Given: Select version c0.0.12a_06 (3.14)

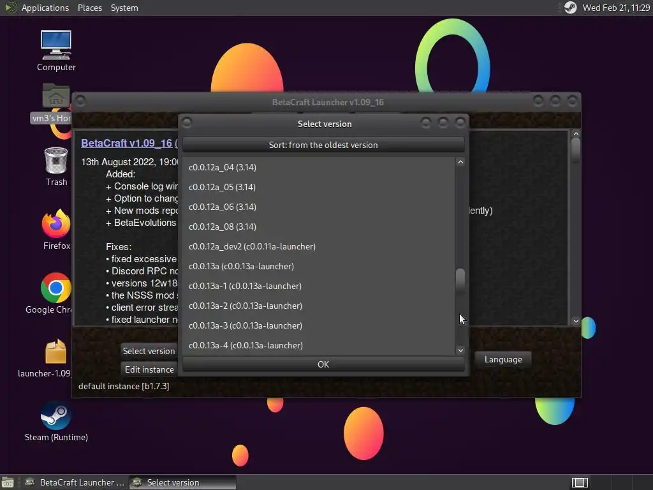Looking at the screenshot, I should click(x=319, y=207).
